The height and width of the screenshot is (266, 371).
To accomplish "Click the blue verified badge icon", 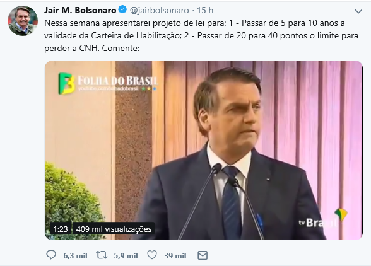I will (122, 10).
